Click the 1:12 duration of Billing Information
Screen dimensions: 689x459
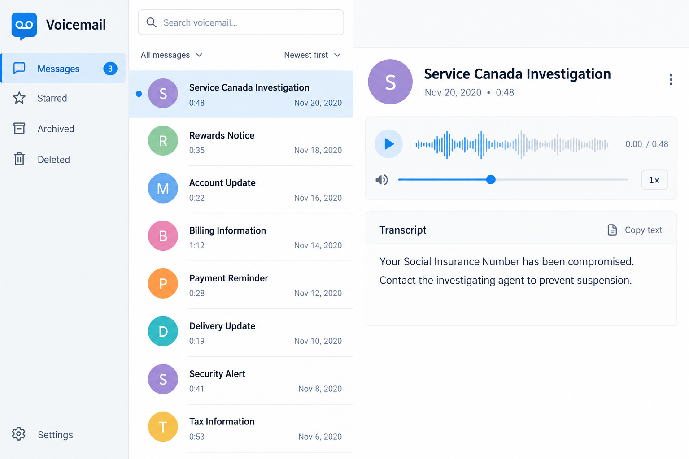coord(197,246)
